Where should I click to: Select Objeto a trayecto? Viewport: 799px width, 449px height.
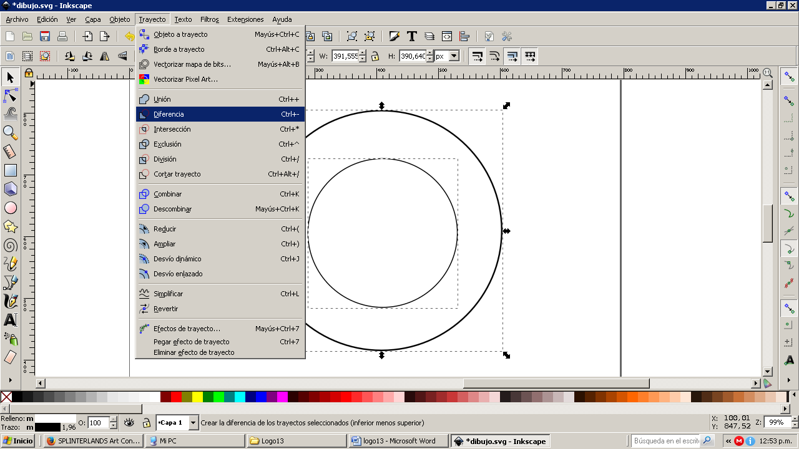tap(220, 34)
